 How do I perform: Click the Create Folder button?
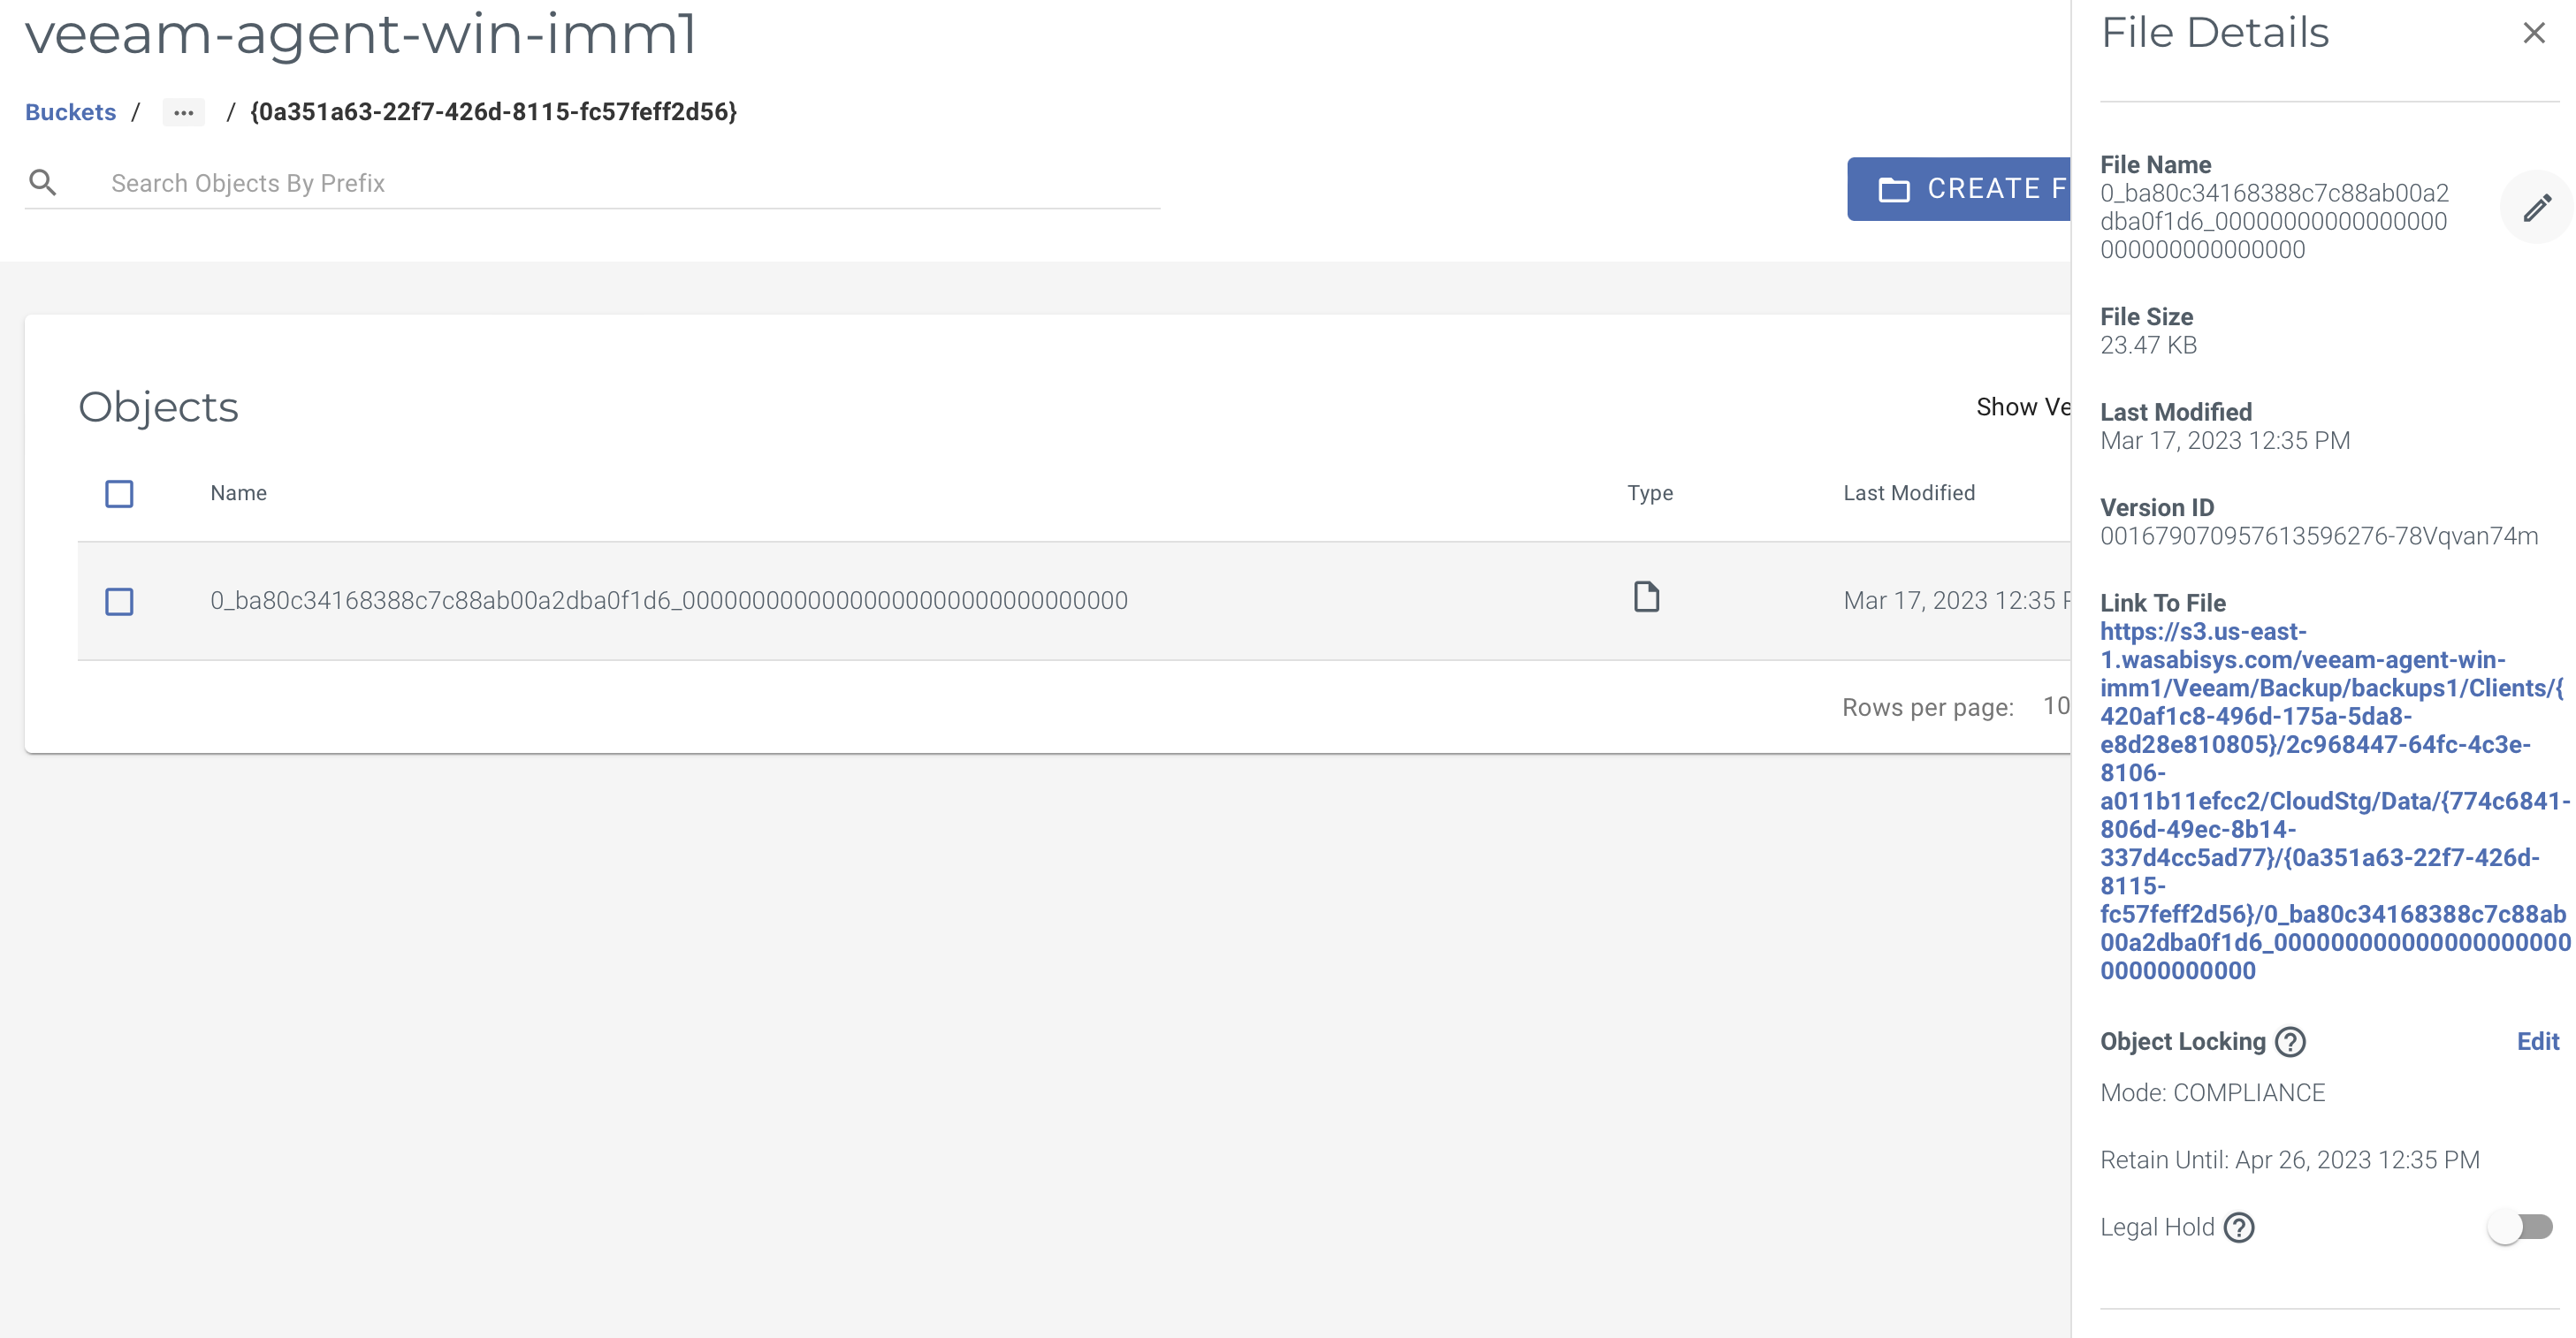[1959, 189]
